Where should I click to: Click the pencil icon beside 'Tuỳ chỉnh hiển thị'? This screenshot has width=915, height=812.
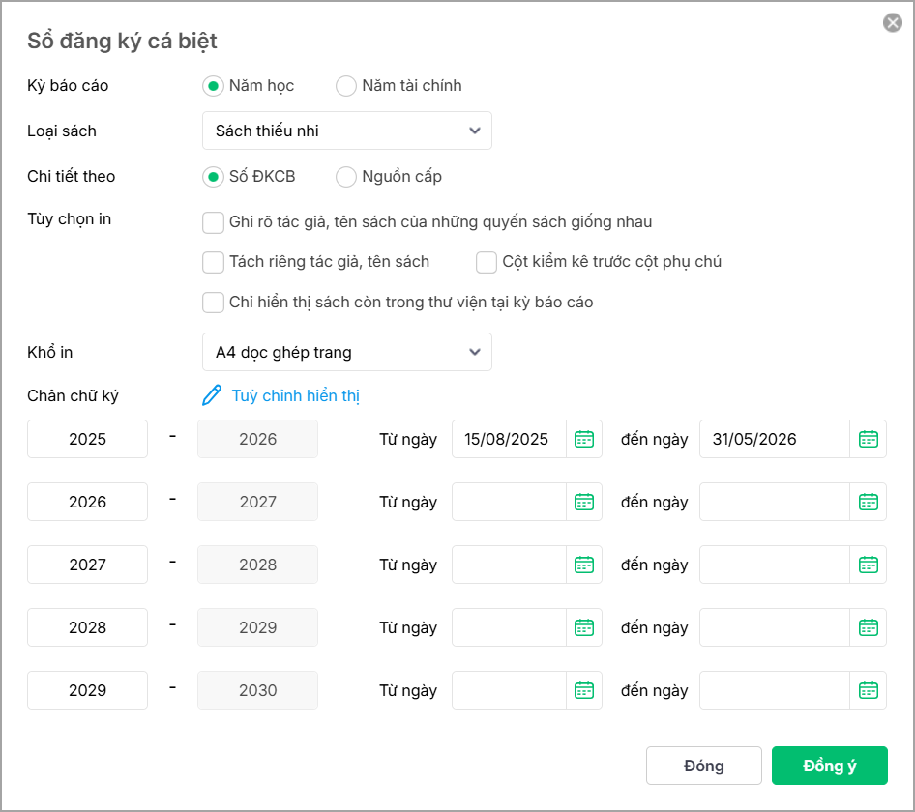coord(212,395)
